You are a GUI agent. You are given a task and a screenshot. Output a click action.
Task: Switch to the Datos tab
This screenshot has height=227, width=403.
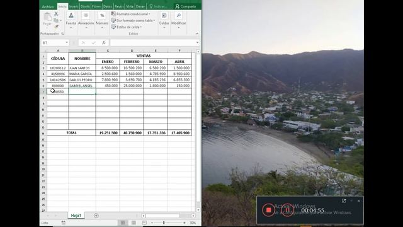[x=108, y=6]
